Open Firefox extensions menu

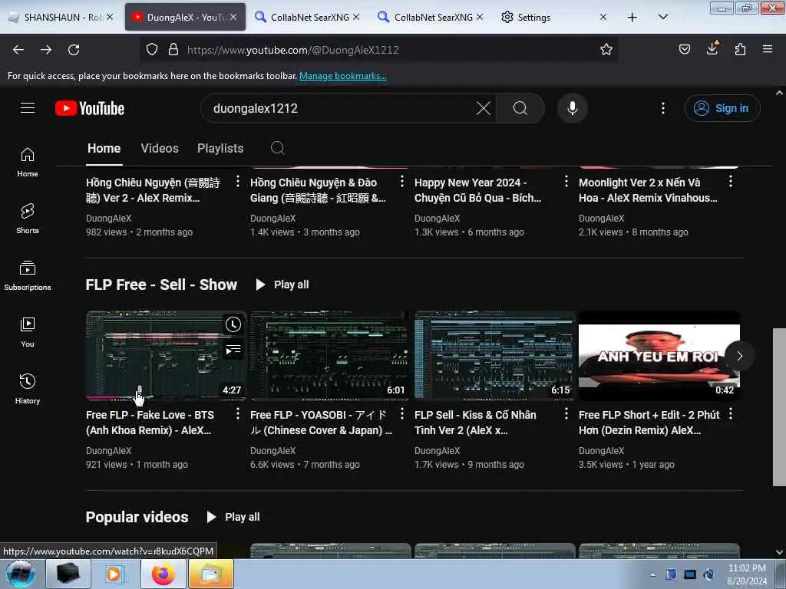coord(740,50)
